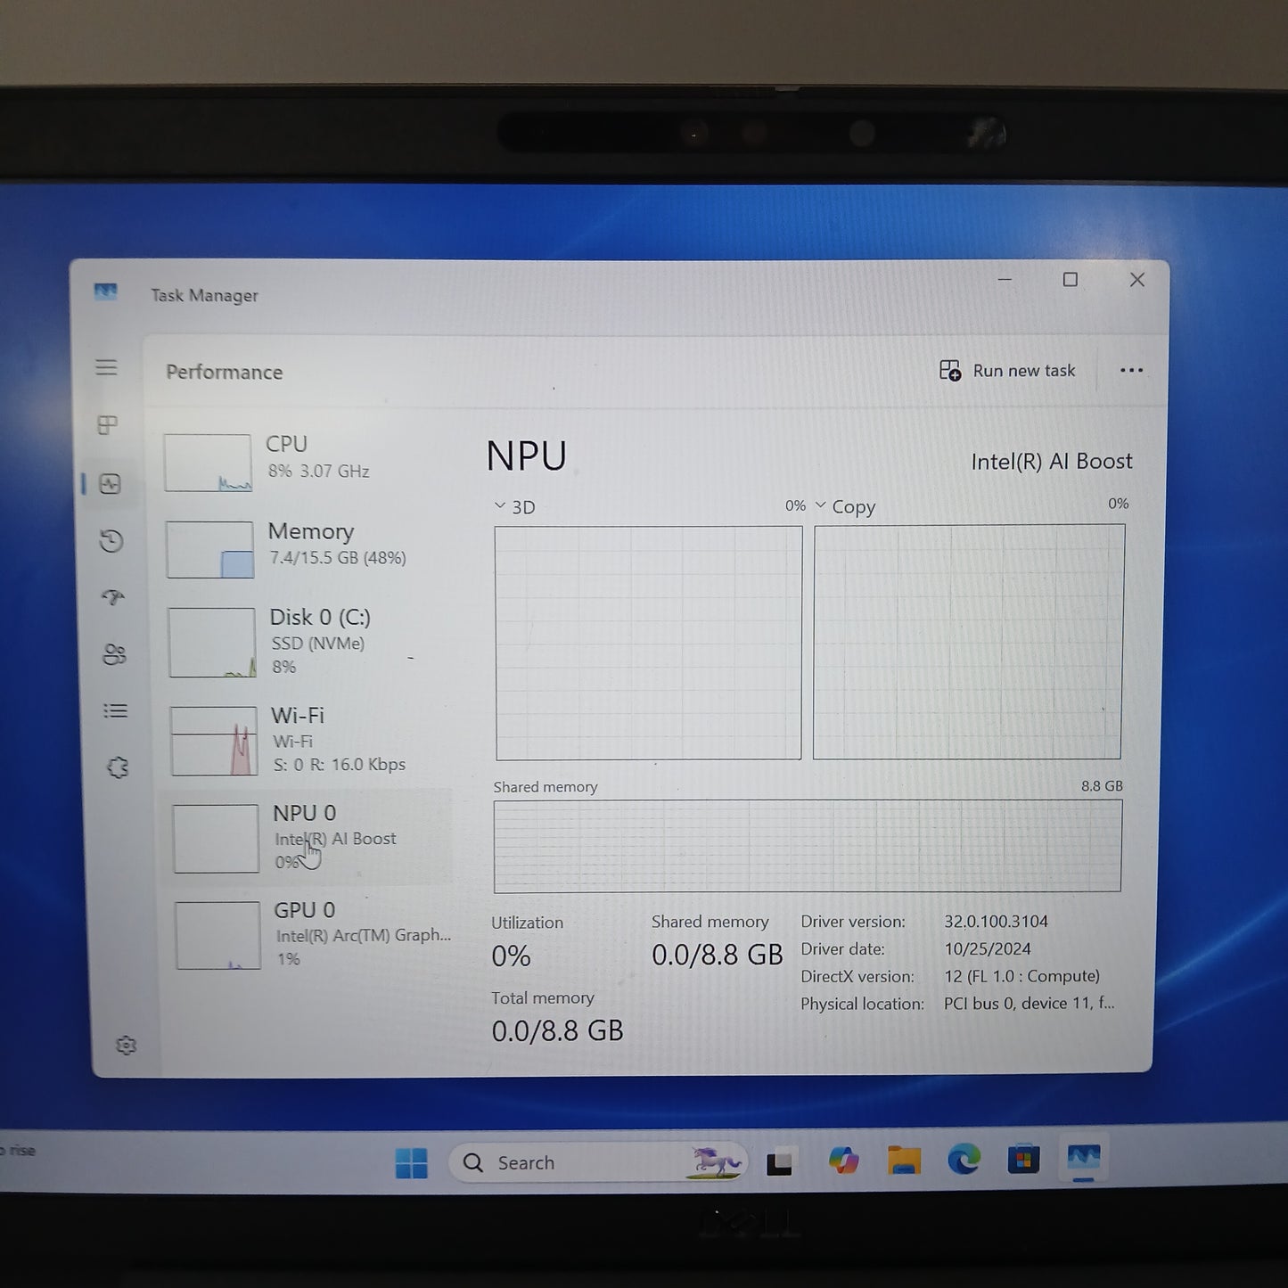Minimize the Task Manager window
The image size is (1288, 1288).
1005,280
